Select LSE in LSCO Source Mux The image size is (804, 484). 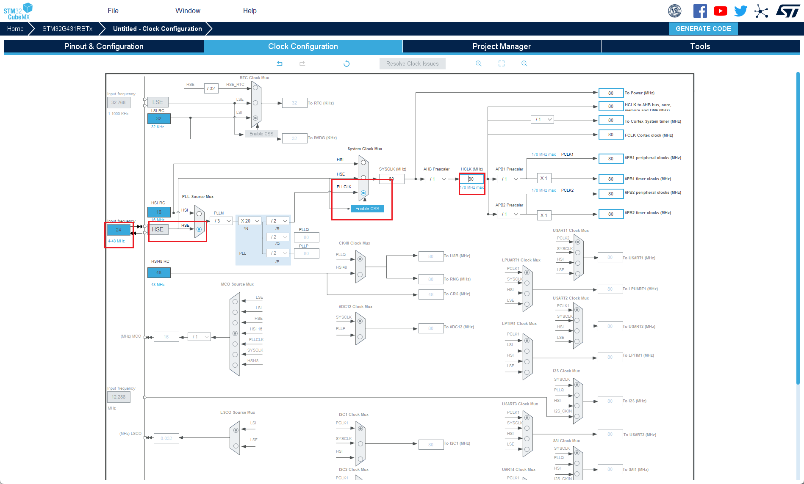(x=236, y=445)
